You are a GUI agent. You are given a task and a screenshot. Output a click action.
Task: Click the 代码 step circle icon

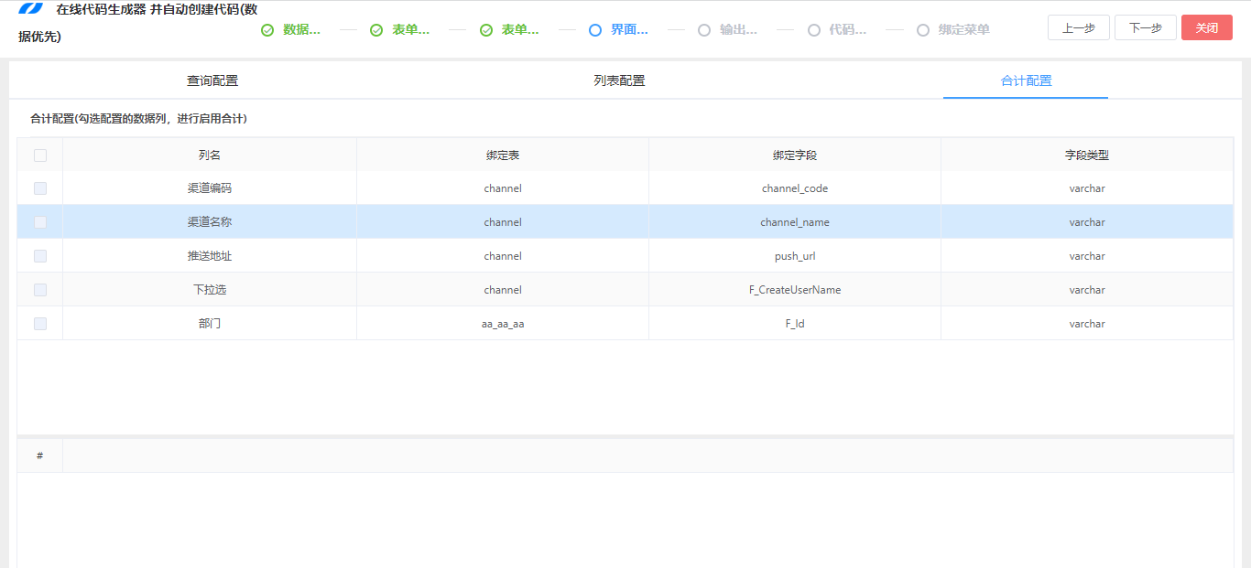tap(813, 29)
